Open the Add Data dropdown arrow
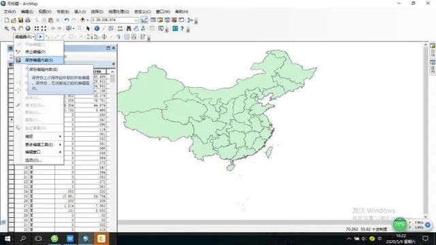This screenshot has width=436, height=245. pyautogui.click(x=87, y=20)
